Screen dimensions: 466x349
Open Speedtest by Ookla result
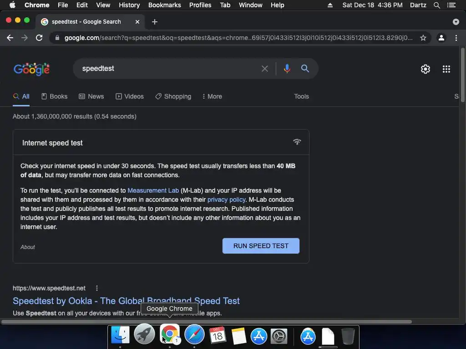pos(126,301)
